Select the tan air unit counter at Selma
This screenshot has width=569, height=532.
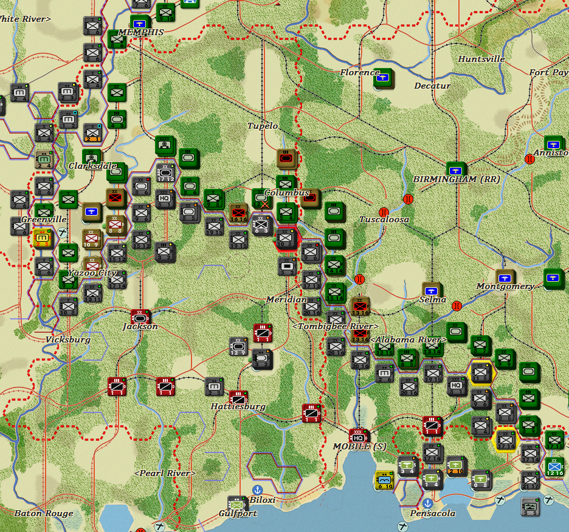pos(431,290)
